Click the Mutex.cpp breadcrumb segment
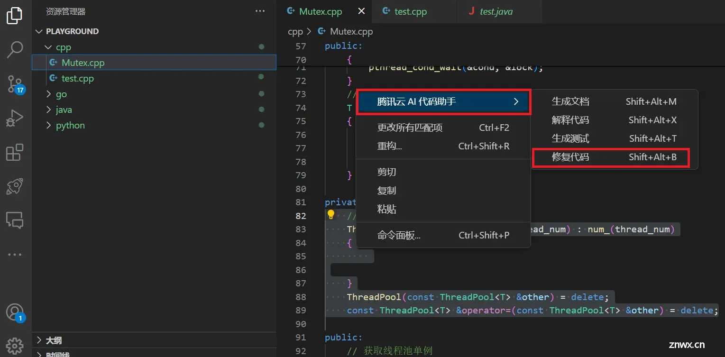 click(x=351, y=32)
